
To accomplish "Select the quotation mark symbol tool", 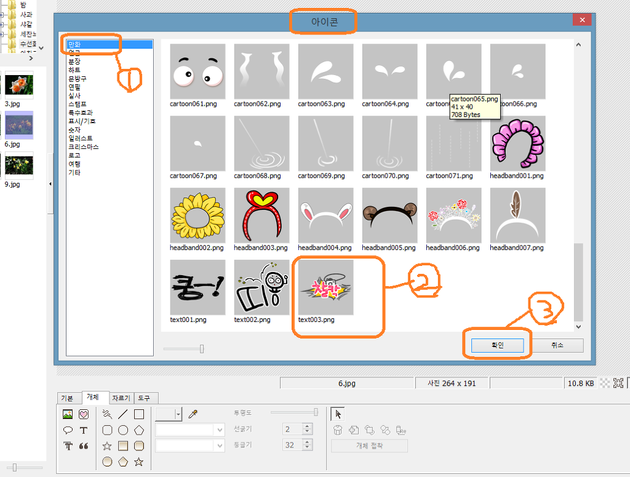I will click(x=84, y=446).
